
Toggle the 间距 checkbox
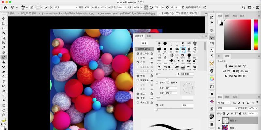(x=157, y=105)
